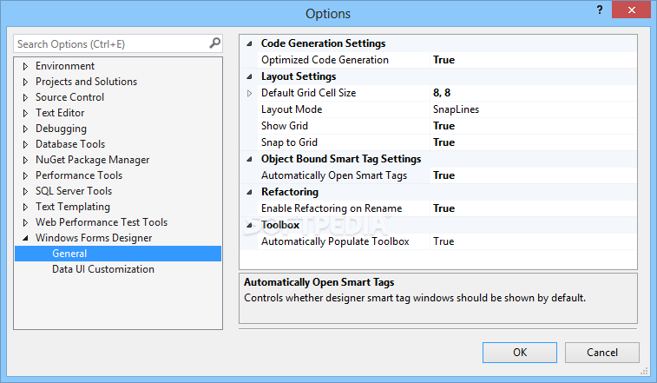Click the OK button

pos(520,353)
